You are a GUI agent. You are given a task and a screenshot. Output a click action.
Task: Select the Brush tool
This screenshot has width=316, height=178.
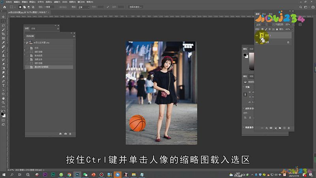[3, 51]
